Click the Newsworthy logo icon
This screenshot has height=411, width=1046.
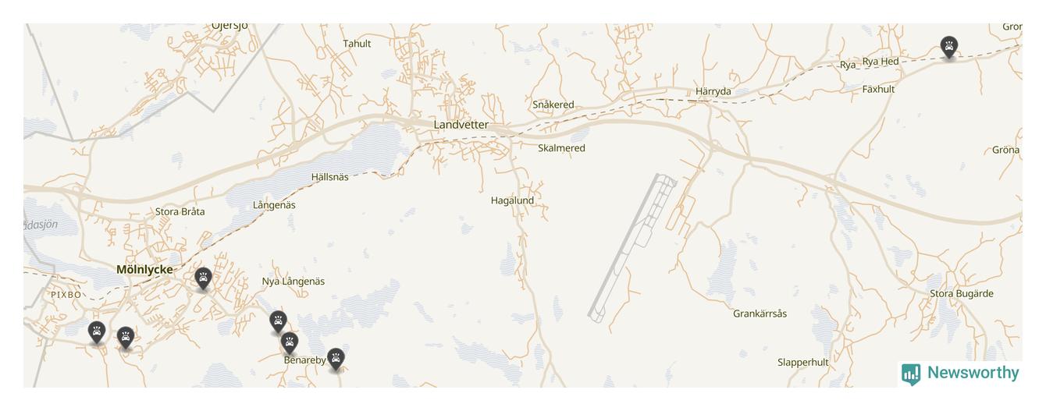[x=911, y=374]
